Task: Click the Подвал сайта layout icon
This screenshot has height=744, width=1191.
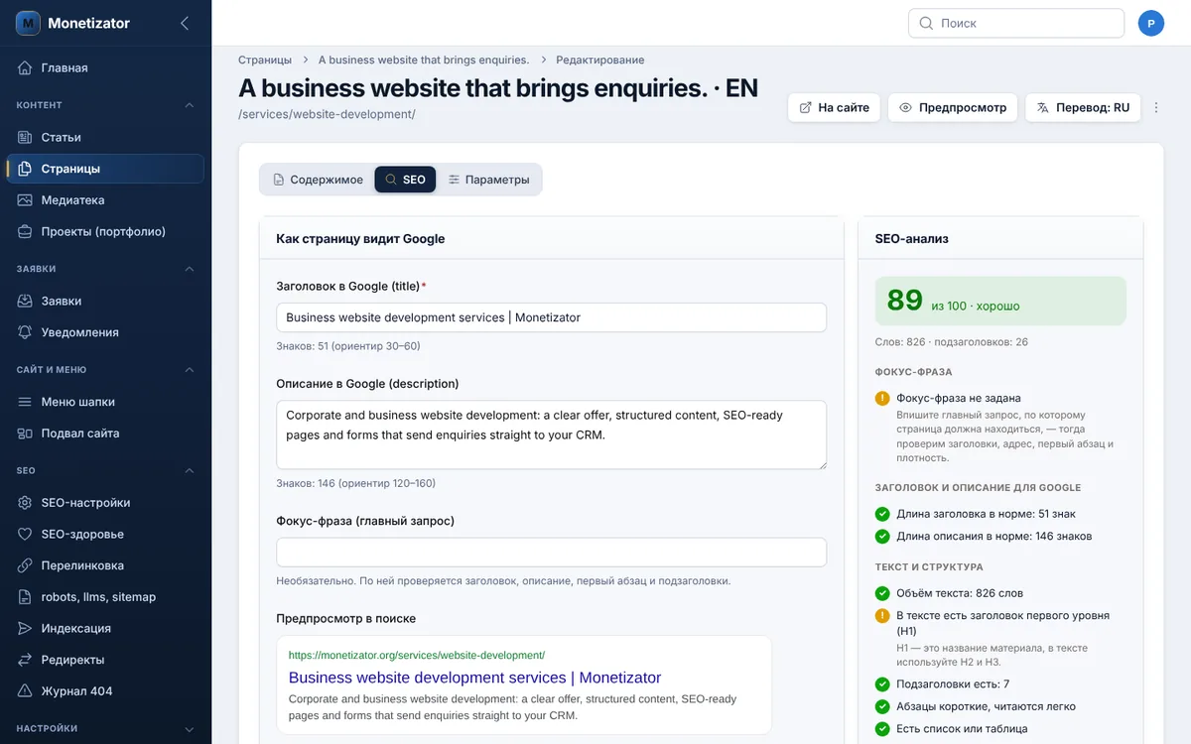Action: [25, 434]
